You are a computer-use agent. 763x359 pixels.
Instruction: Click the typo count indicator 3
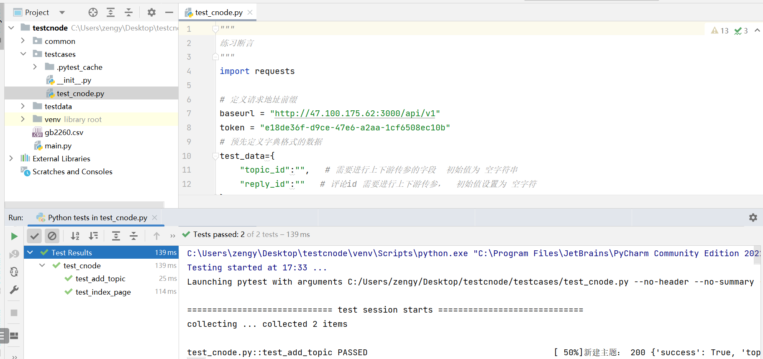(741, 31)
